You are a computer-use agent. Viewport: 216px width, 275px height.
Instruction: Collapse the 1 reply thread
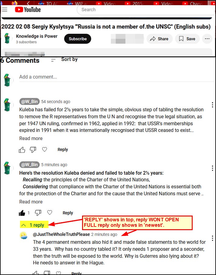coord(34,225)
